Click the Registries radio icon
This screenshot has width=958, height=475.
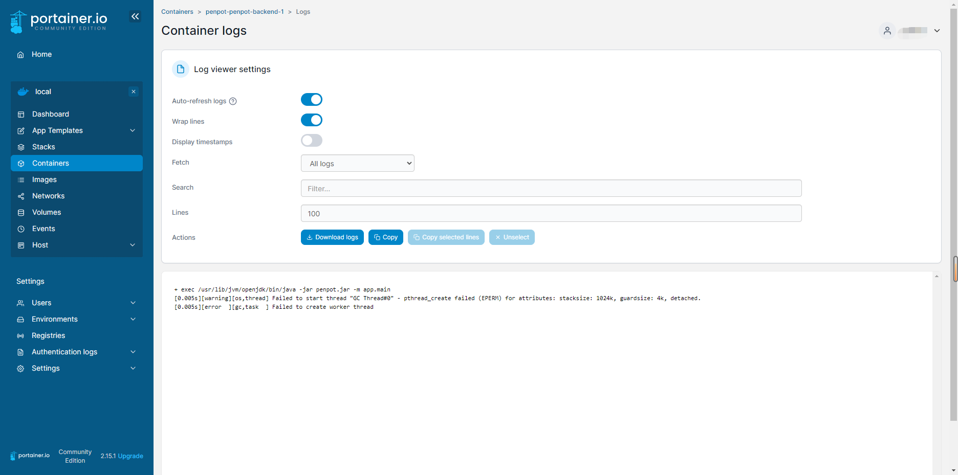pyautogui.click(x=20, y=336)
